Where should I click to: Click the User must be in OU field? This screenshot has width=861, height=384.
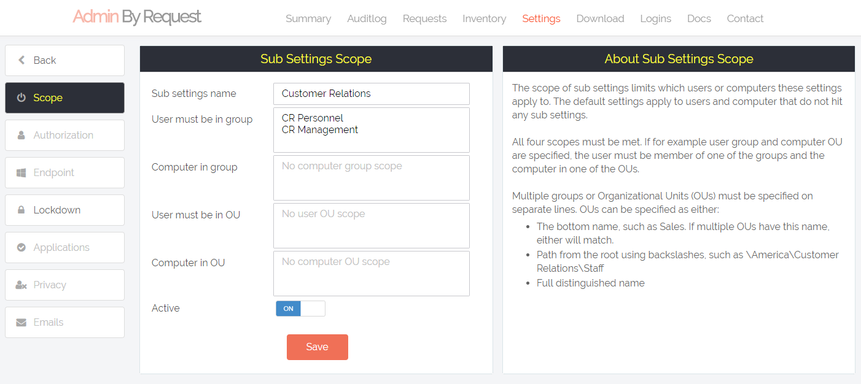click(x=371, y=226)
